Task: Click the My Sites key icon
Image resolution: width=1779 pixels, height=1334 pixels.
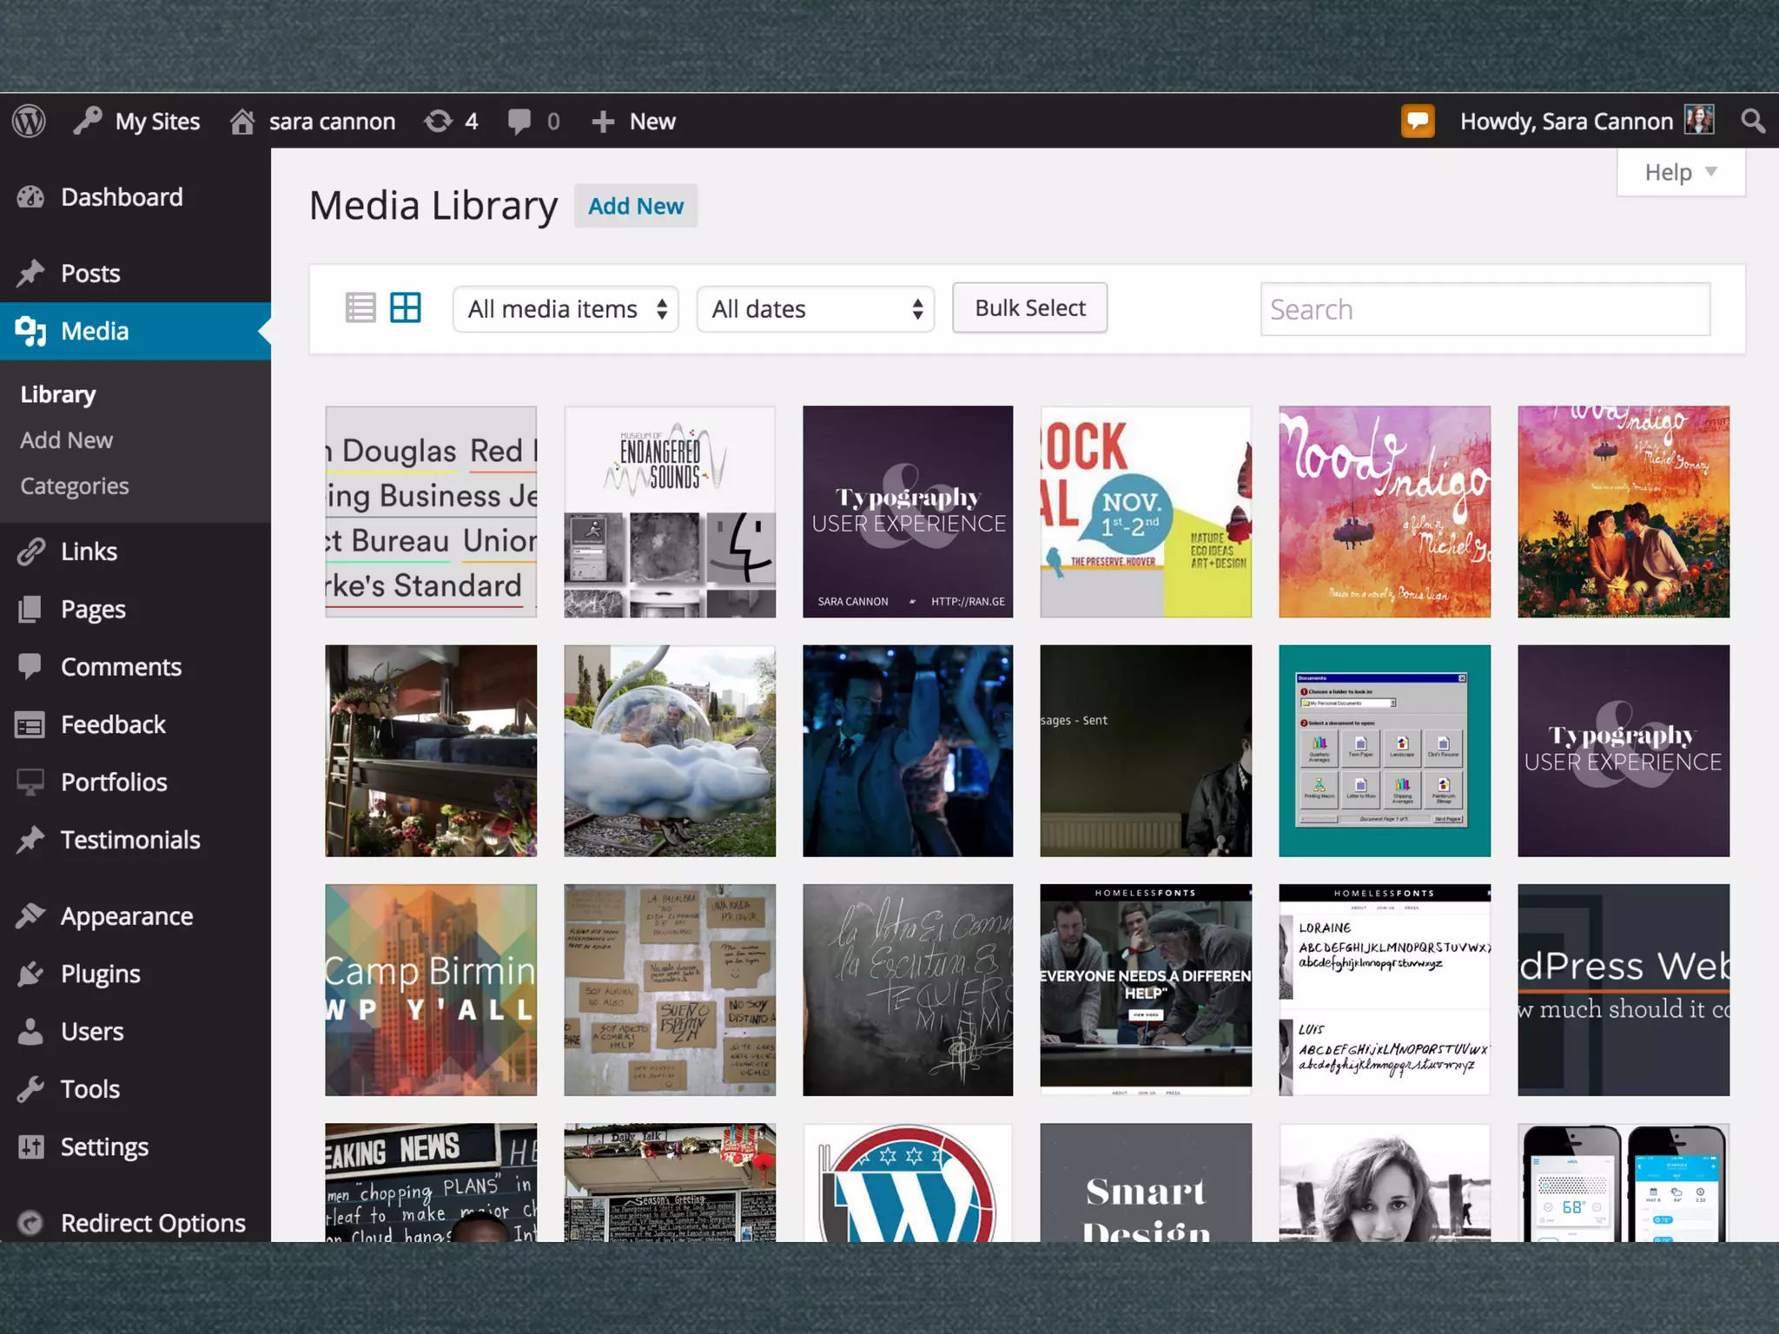Action: [x=88, y=121]
